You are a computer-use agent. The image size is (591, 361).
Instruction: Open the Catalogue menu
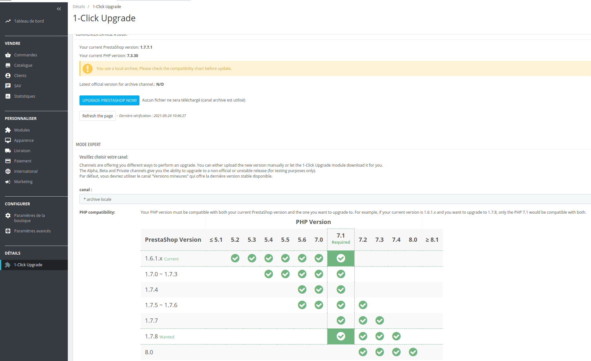click(x=23, y=65)
